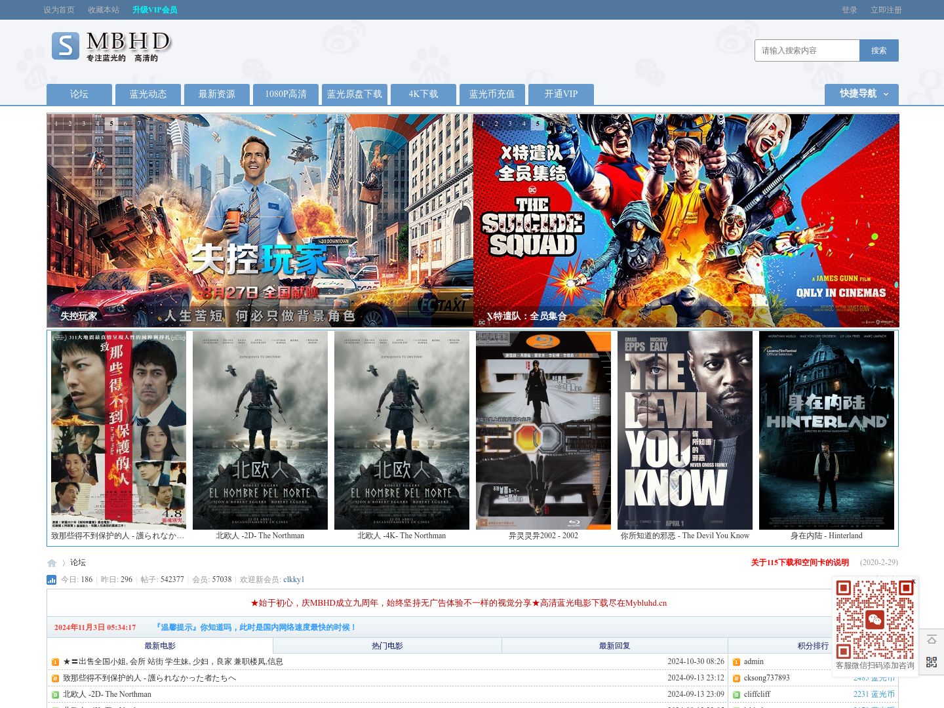Open the 蓝光动态 navigation tab

148,94
